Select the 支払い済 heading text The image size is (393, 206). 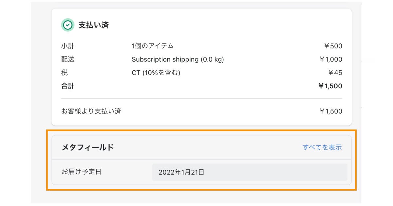[93, 25]
